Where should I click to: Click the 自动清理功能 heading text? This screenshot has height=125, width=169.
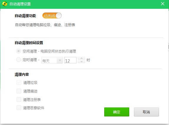[25, 16]
